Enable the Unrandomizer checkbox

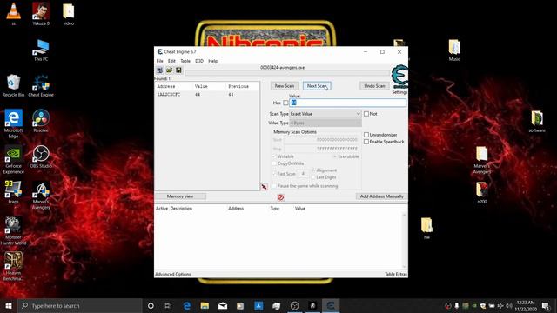coord(366,135)
